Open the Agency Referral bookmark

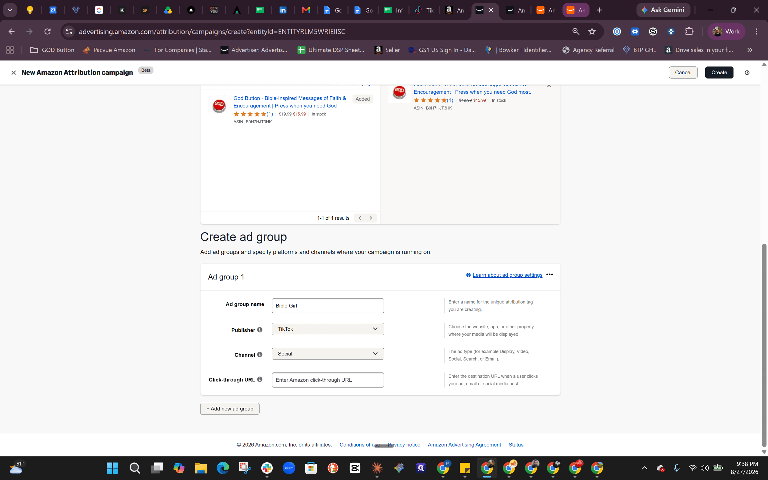tap(588, 50)
